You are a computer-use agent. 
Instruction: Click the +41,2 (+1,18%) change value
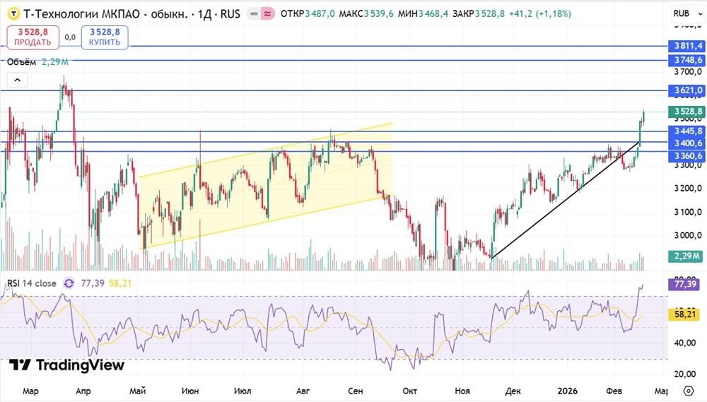539,14
